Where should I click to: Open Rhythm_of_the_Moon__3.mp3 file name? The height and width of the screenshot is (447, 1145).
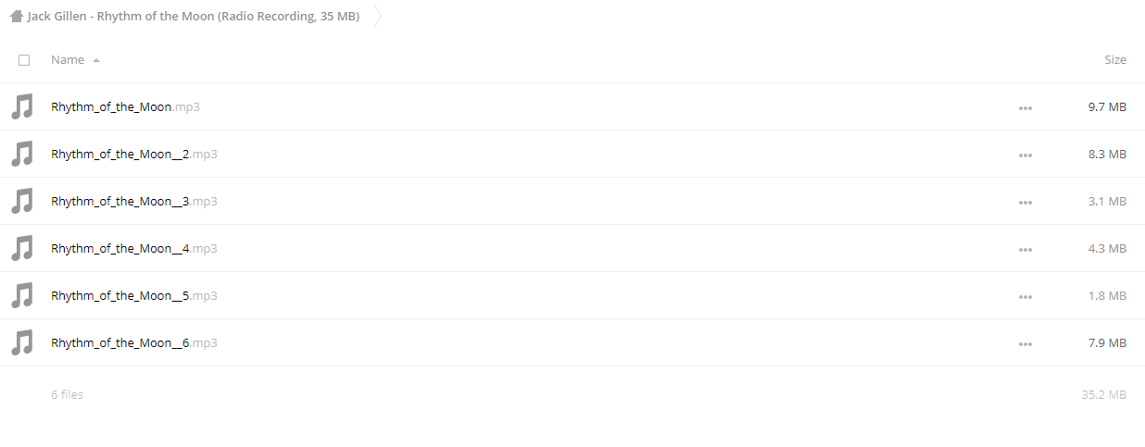click(134, 201)
